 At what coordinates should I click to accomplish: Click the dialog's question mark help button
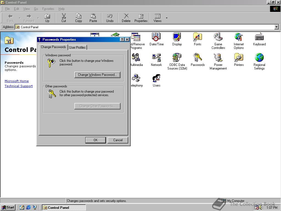tap(122, 40)
